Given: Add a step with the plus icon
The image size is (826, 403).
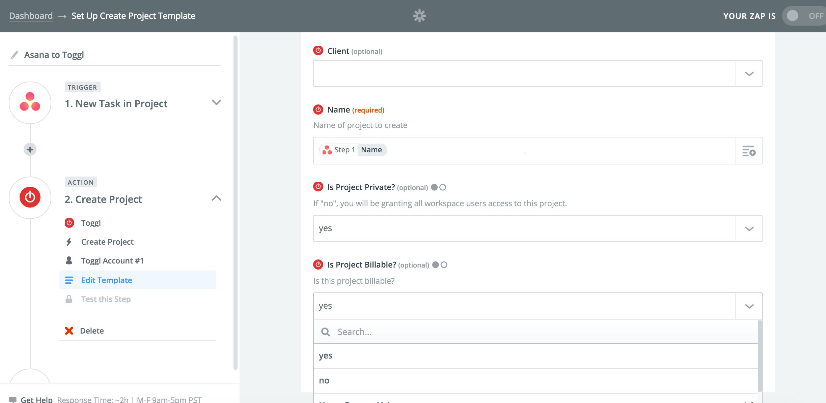Looking at the screenshot, I should tap(30, 149).
